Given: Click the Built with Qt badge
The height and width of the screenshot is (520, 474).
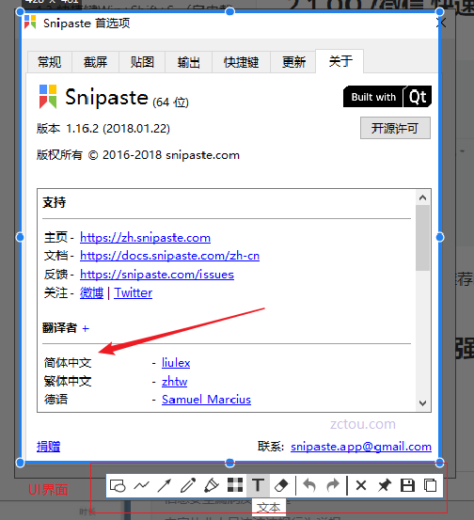Looking at the screenshot, I should [x=387, y=97].
